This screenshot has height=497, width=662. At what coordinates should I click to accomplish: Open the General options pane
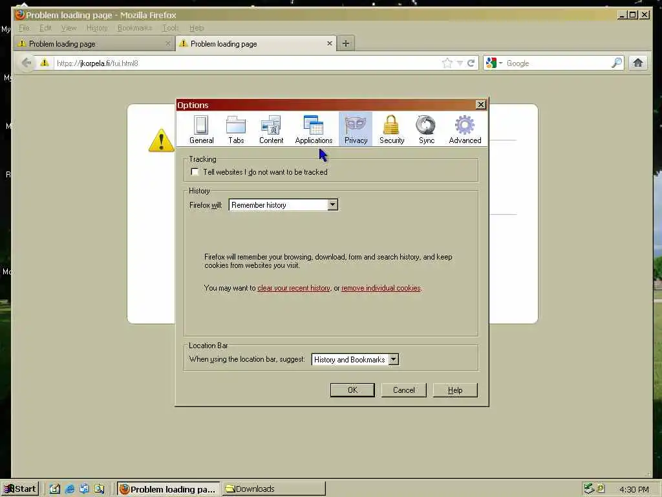tap(202, 129)
